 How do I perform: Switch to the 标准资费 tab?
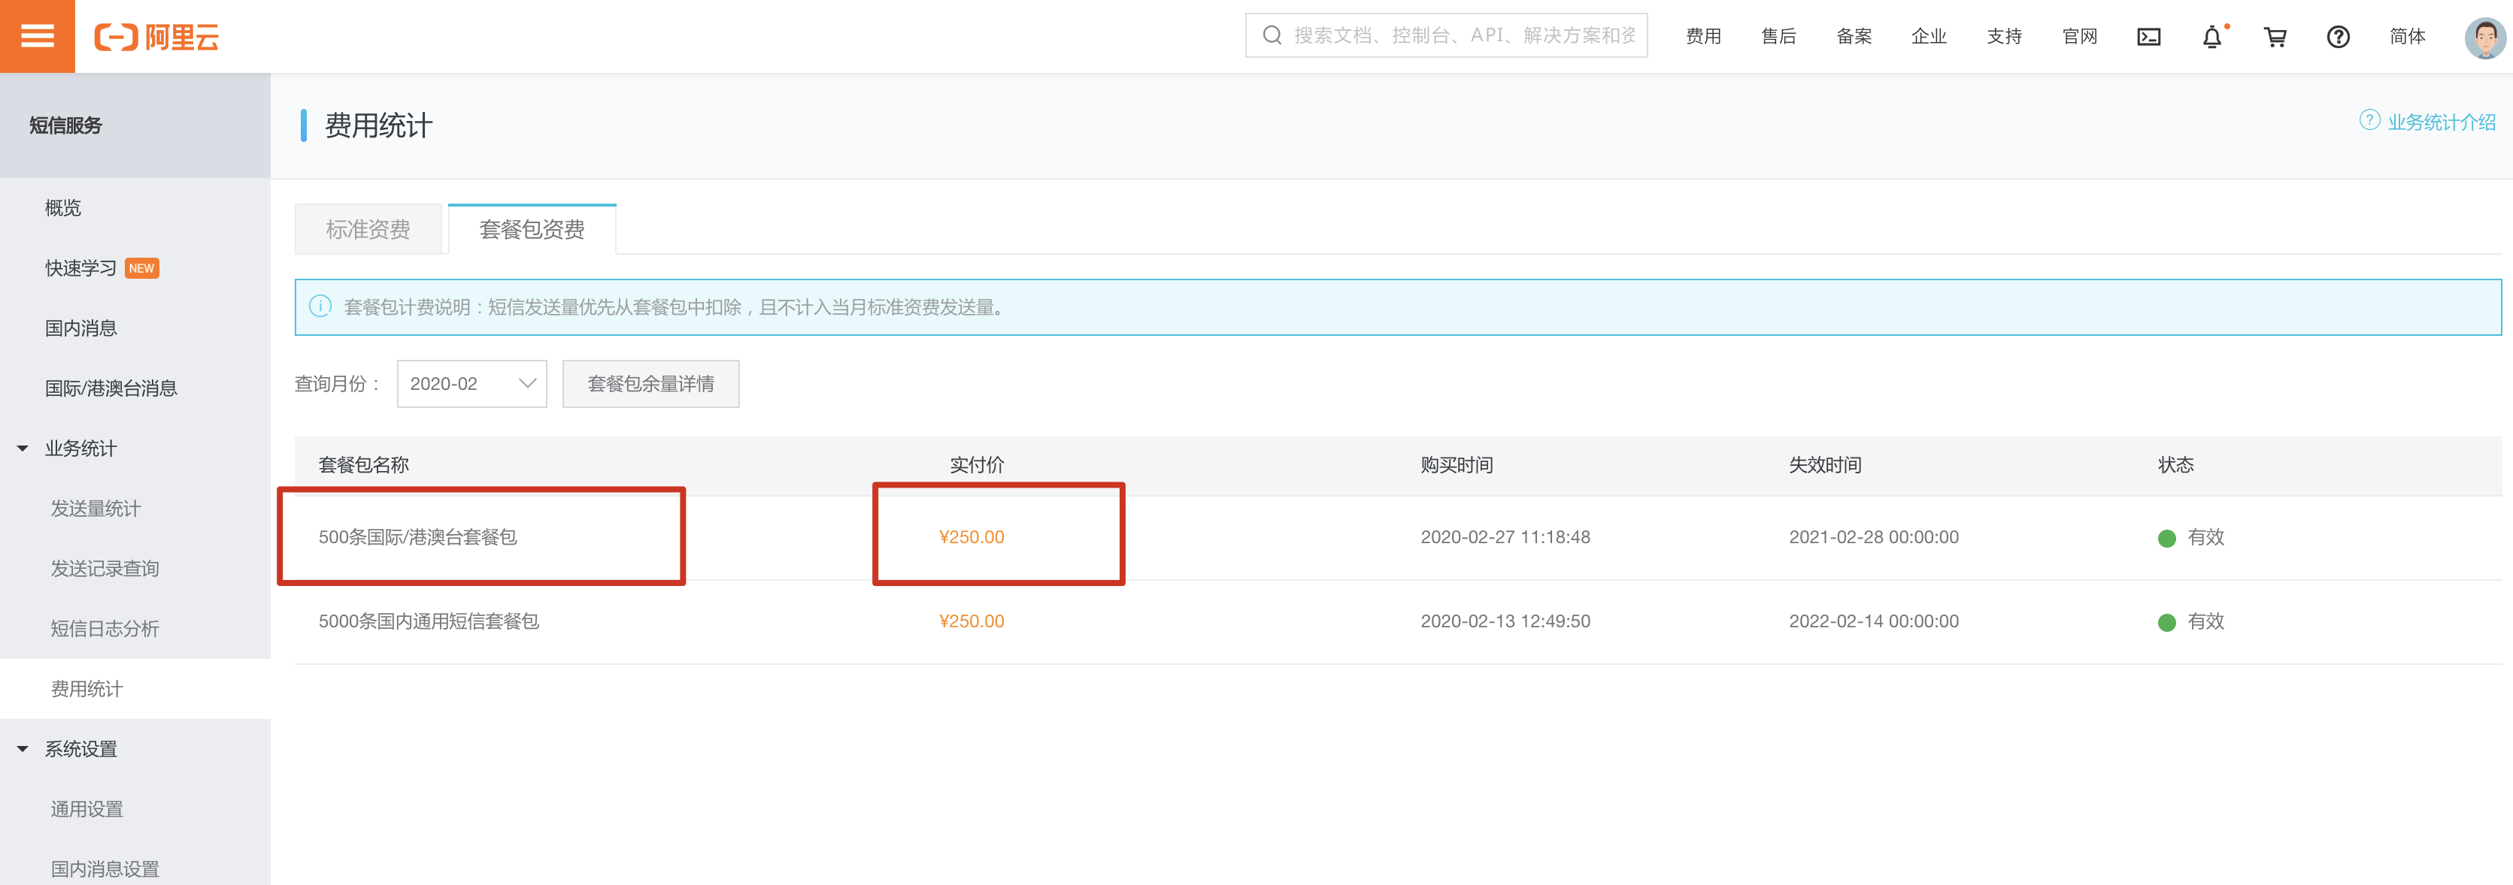tap(368, 230)
